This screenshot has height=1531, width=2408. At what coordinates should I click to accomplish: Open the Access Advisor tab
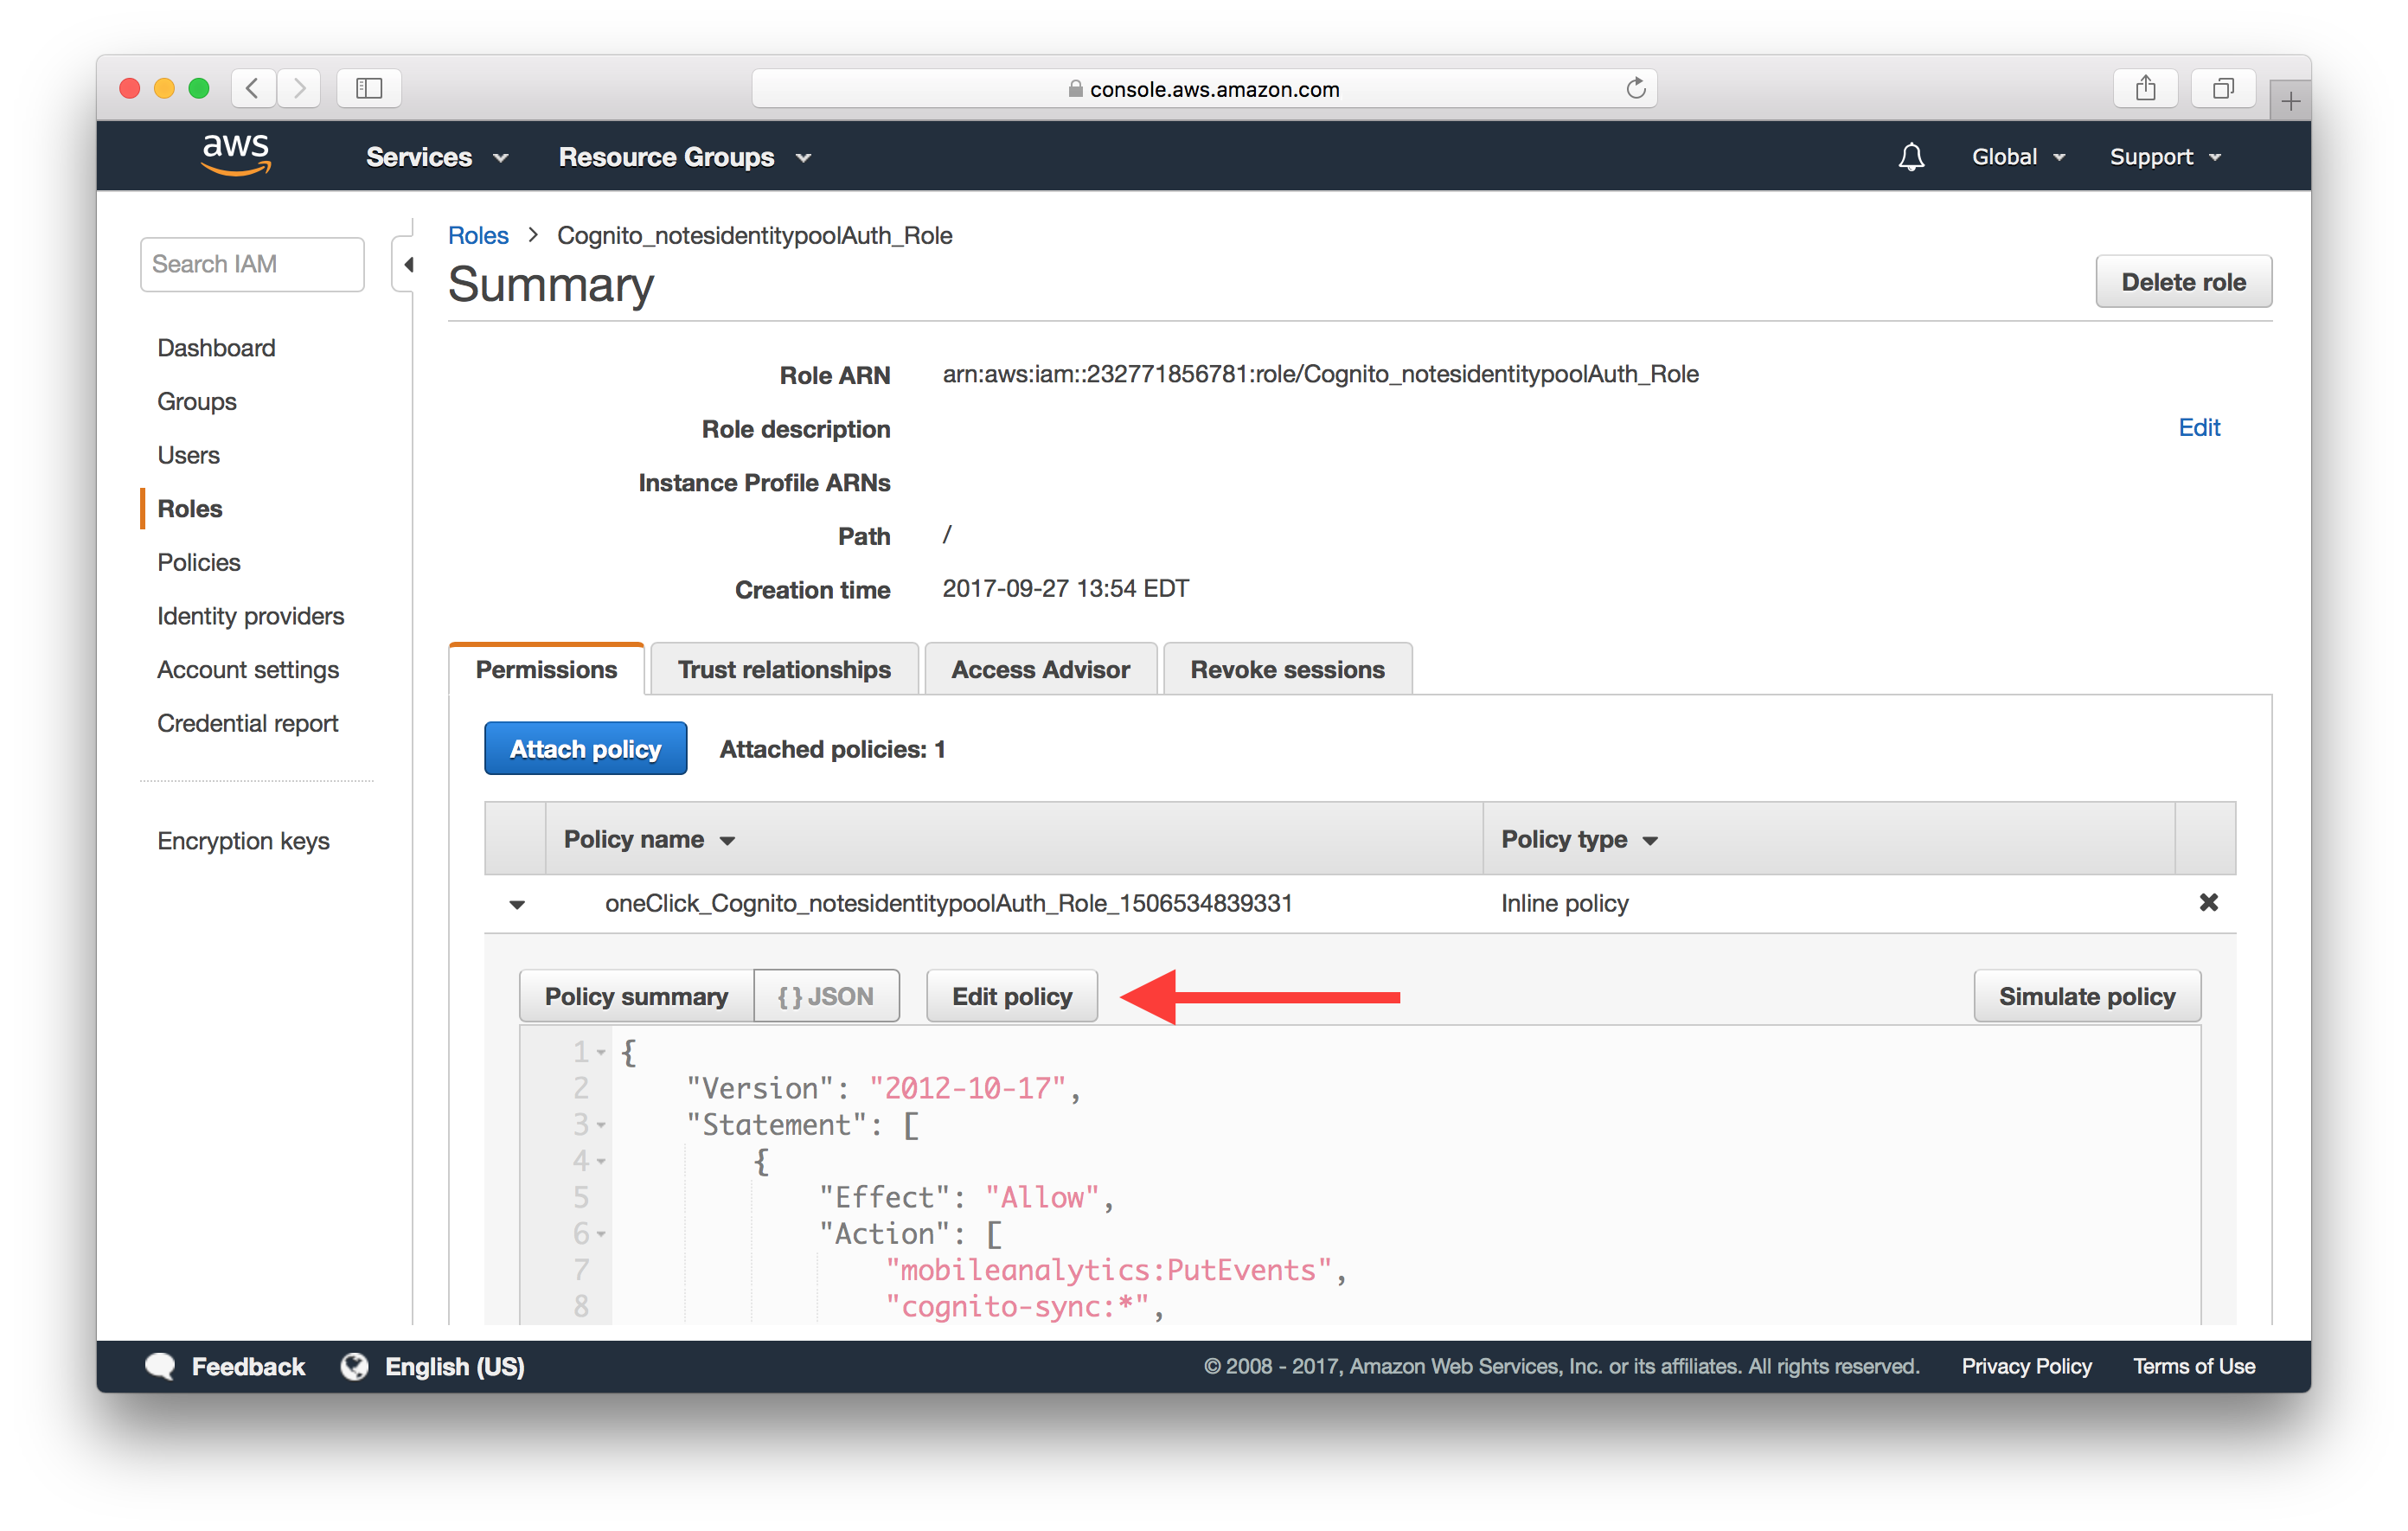1040,669
